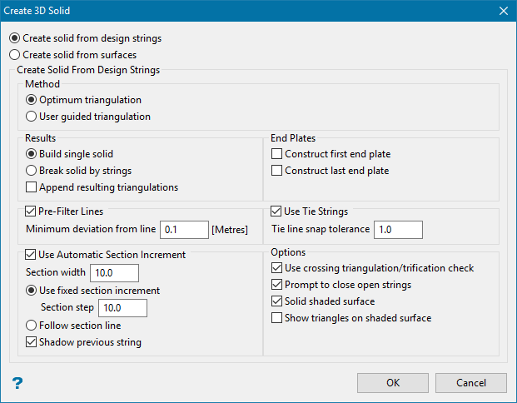Disable the Pre-Filter Lines checkbox
This screenshot has width=517, height=403.
pyautogui.click(x=32, y=211)
